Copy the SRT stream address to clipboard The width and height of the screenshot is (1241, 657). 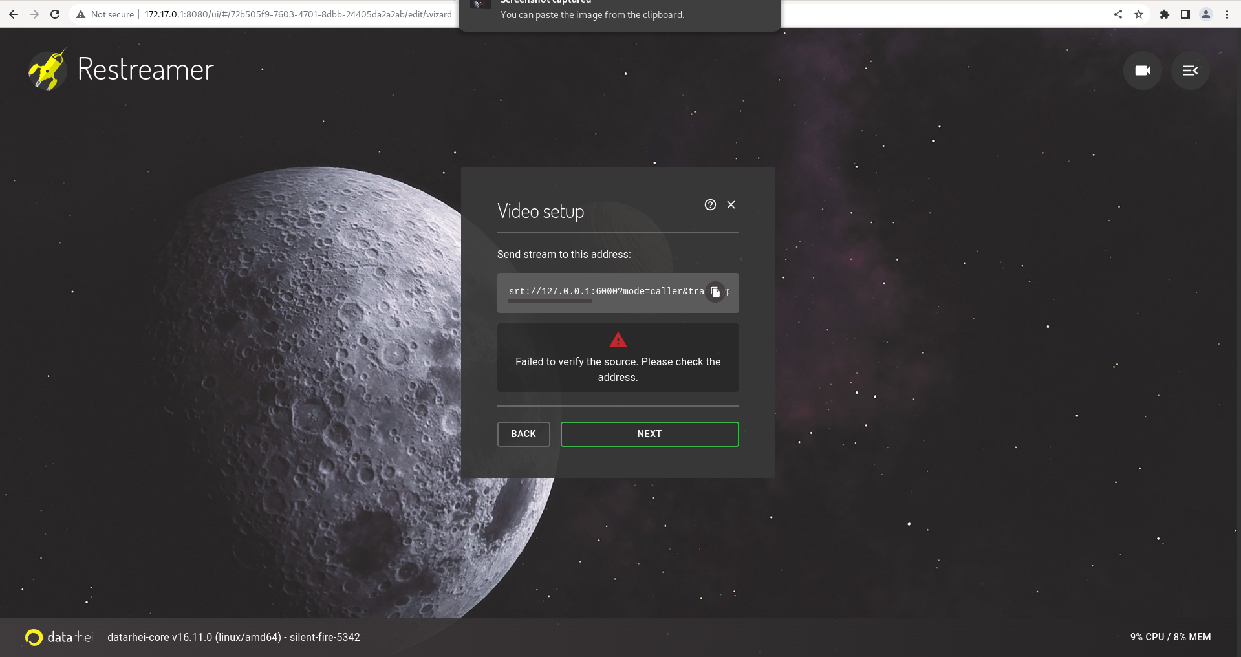715,292
